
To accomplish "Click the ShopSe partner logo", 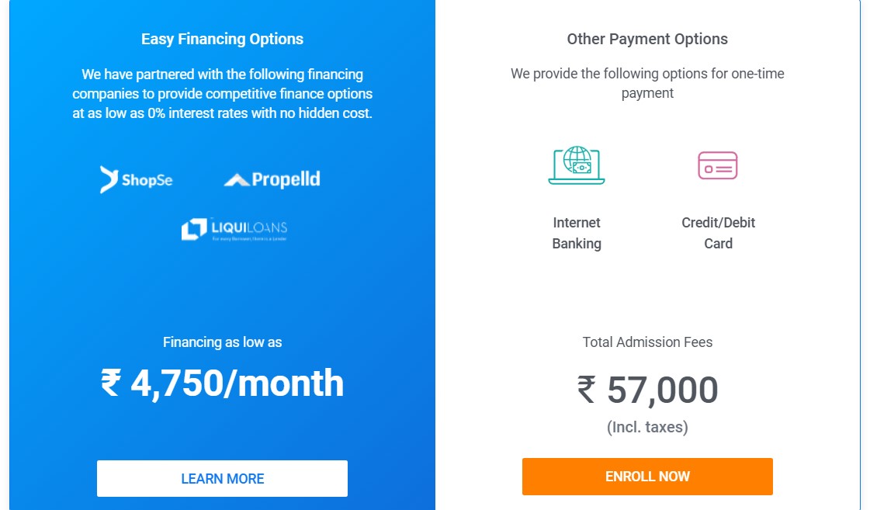I will tap(136, 179).
